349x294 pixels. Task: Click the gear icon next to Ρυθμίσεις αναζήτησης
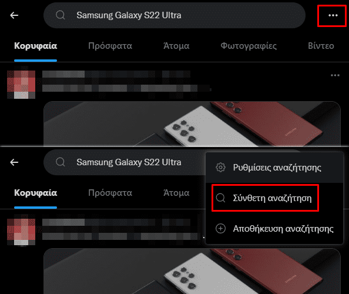tap(220, 167)
